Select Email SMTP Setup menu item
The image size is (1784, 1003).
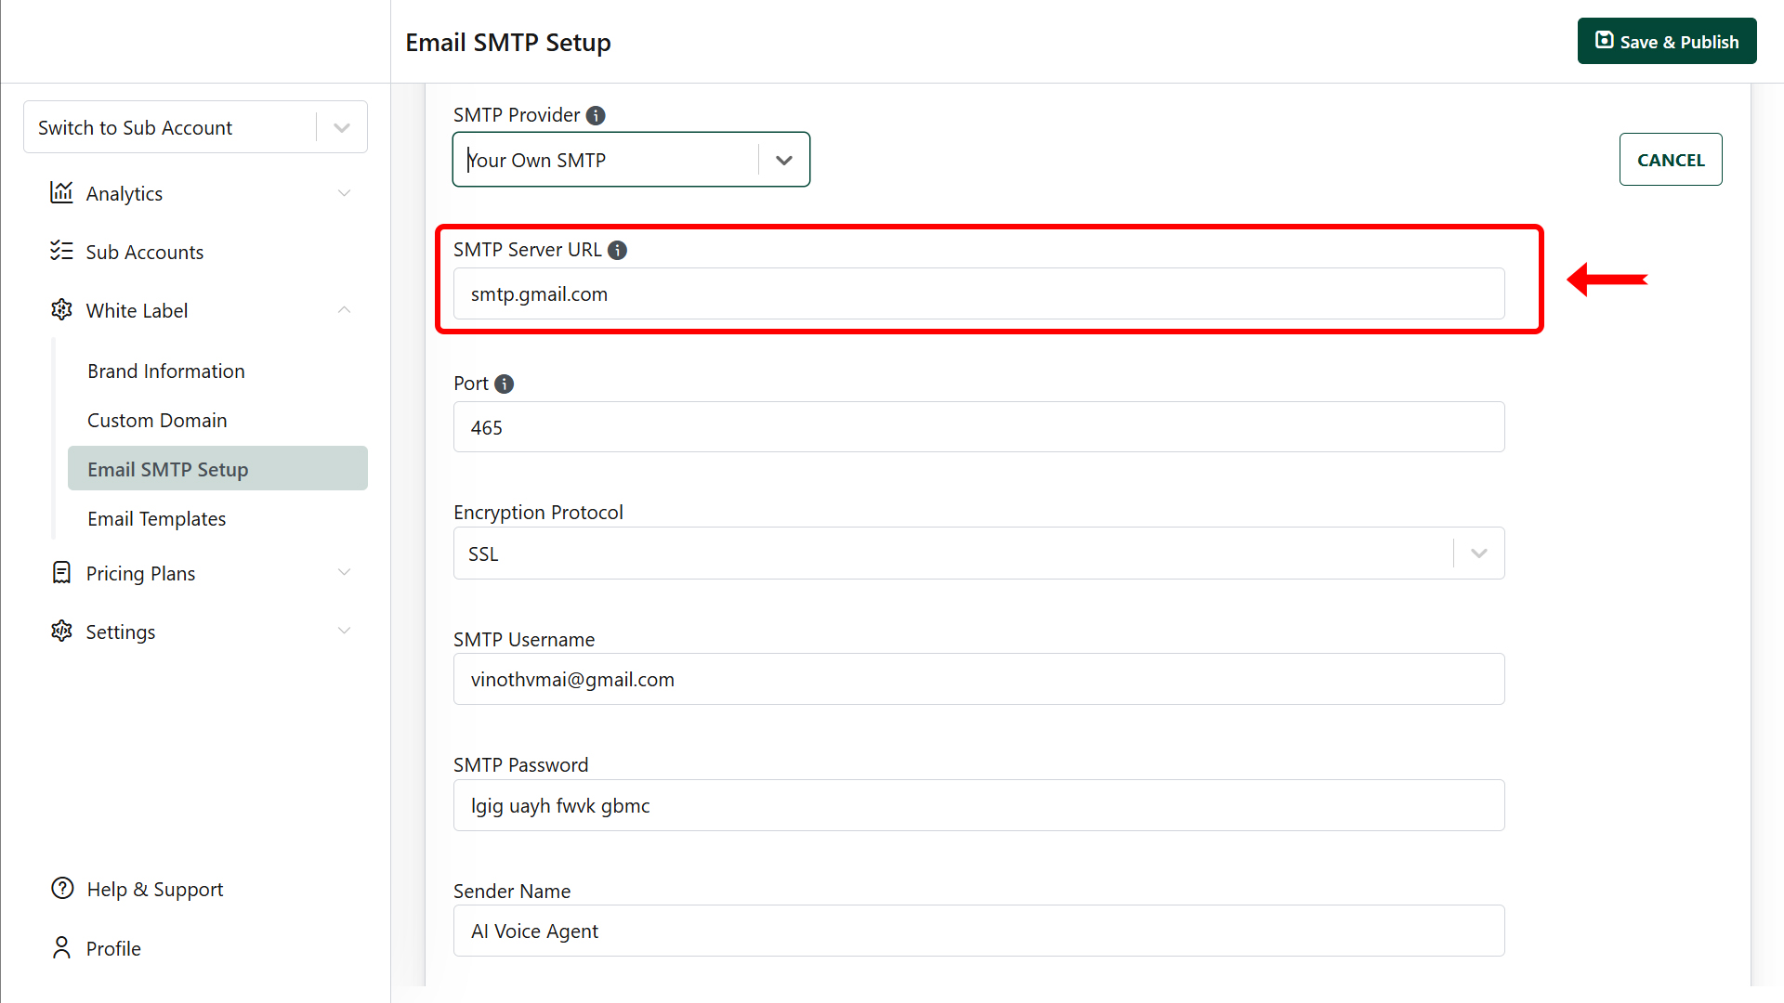217,469
